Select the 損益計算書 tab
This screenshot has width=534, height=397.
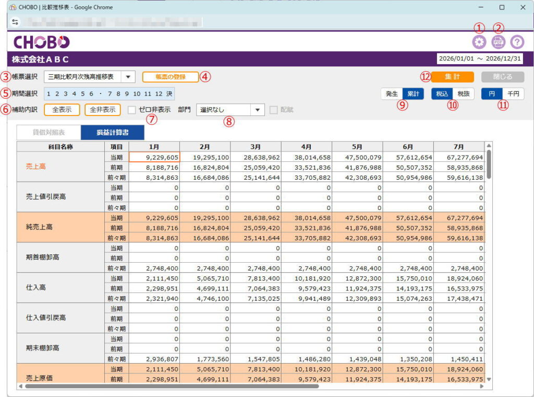[112, 133]
